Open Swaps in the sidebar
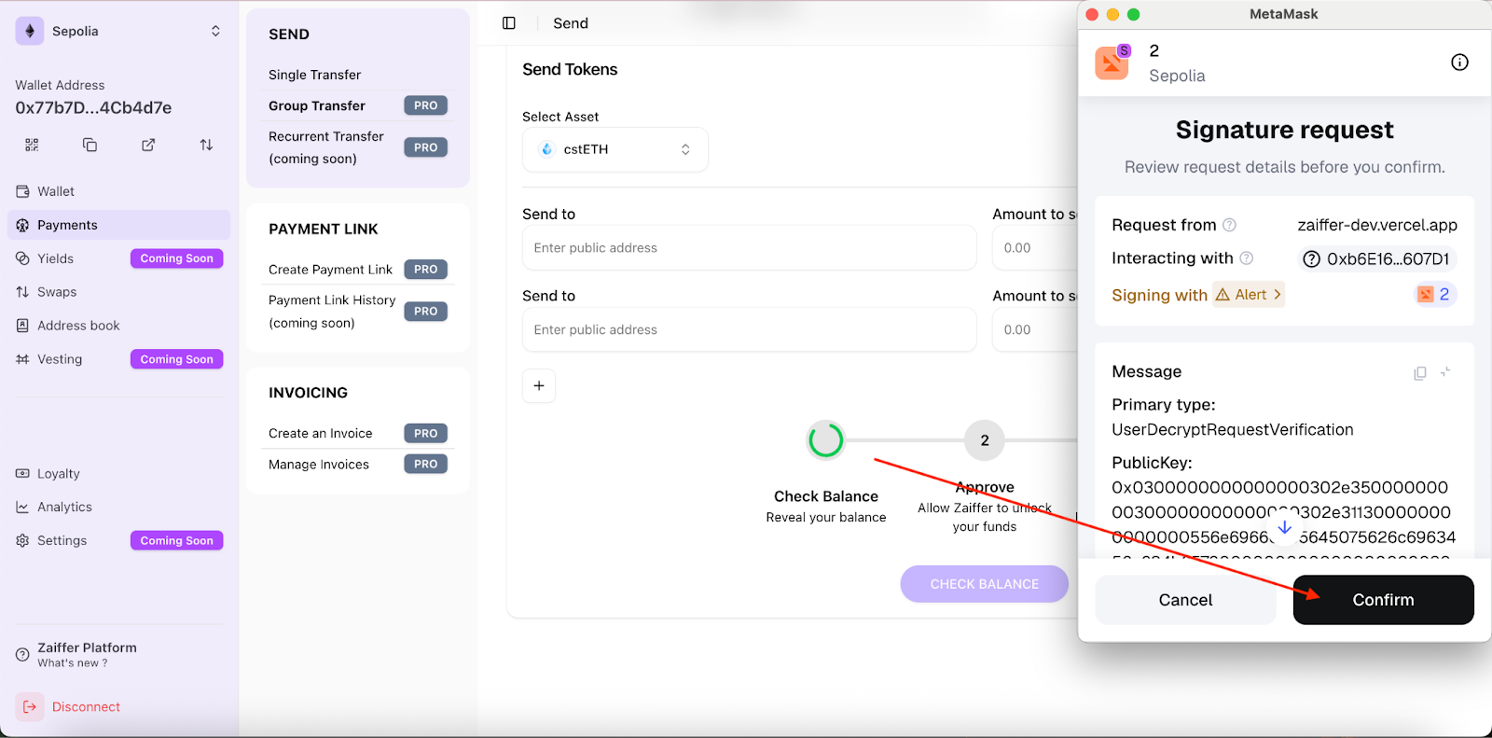 point(119,292)
